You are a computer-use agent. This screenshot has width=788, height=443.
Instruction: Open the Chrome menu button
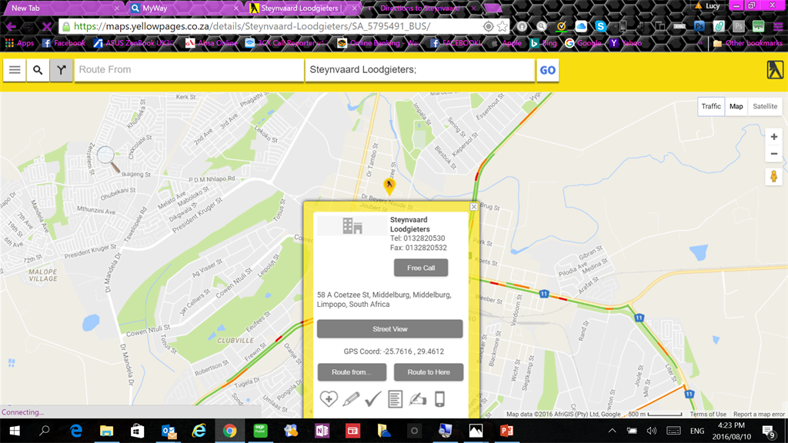point(778,26)
